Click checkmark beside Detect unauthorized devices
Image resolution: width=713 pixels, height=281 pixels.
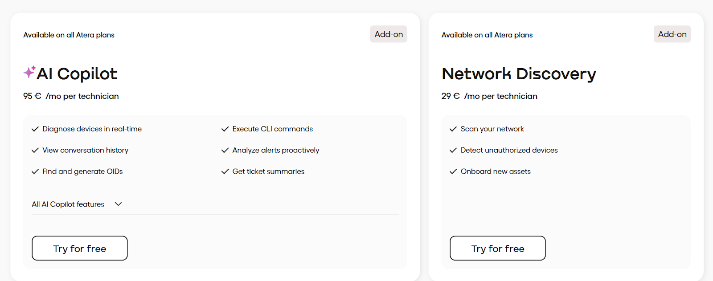[x=453, y=151]
